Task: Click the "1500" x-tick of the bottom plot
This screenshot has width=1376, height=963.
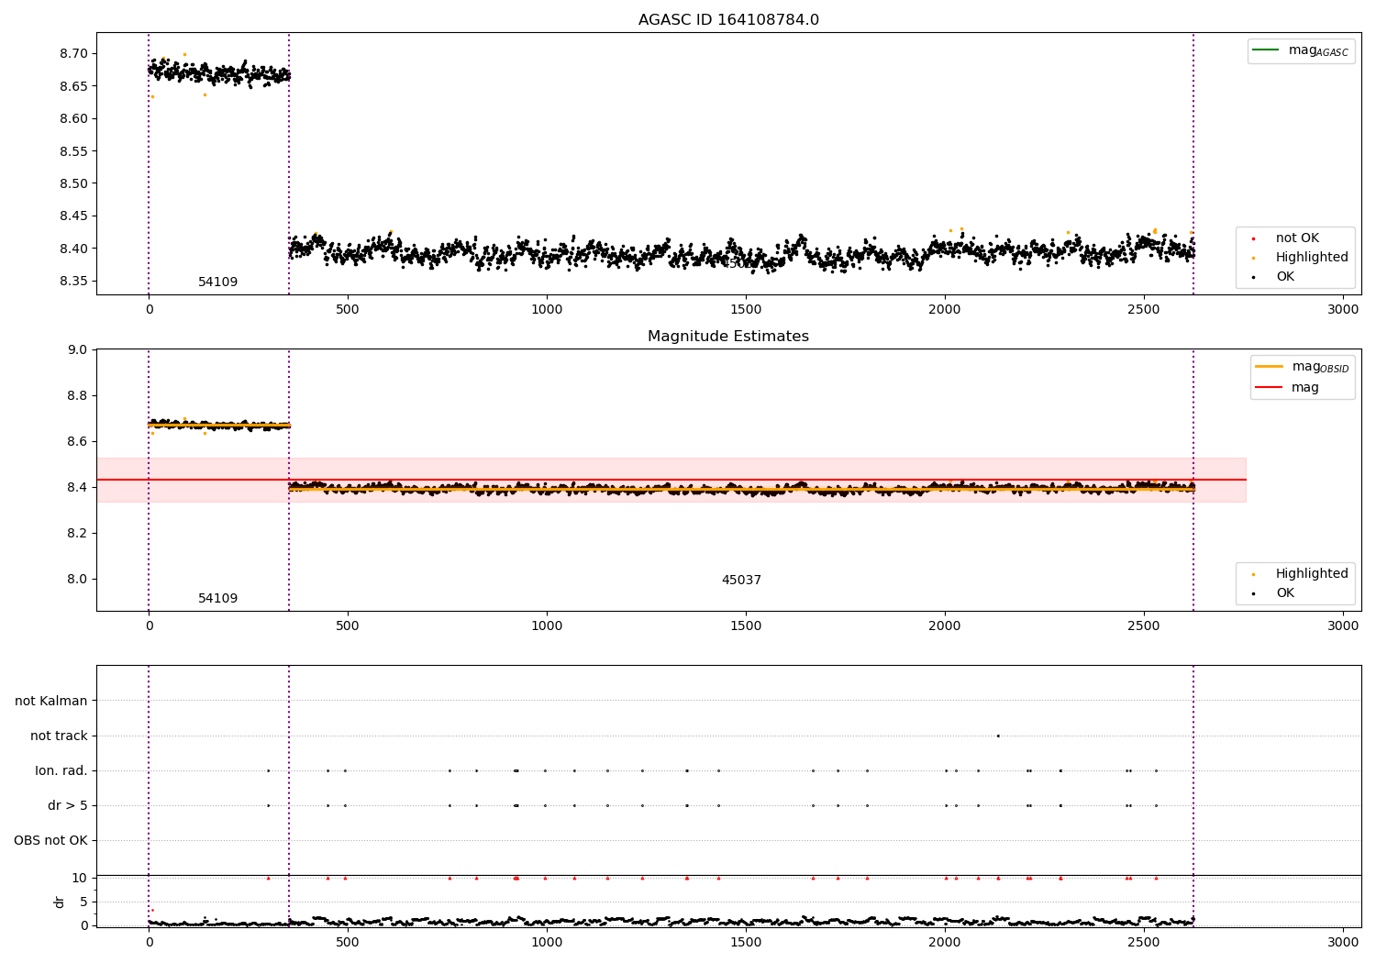Action: [746, 942]
